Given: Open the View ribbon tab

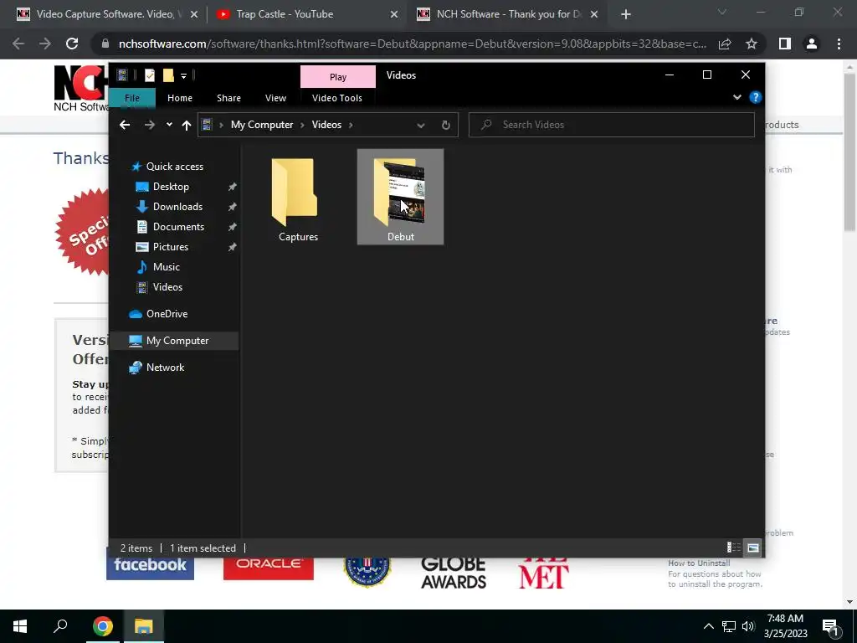Looking at the screenshot, I should pos(275,98).
